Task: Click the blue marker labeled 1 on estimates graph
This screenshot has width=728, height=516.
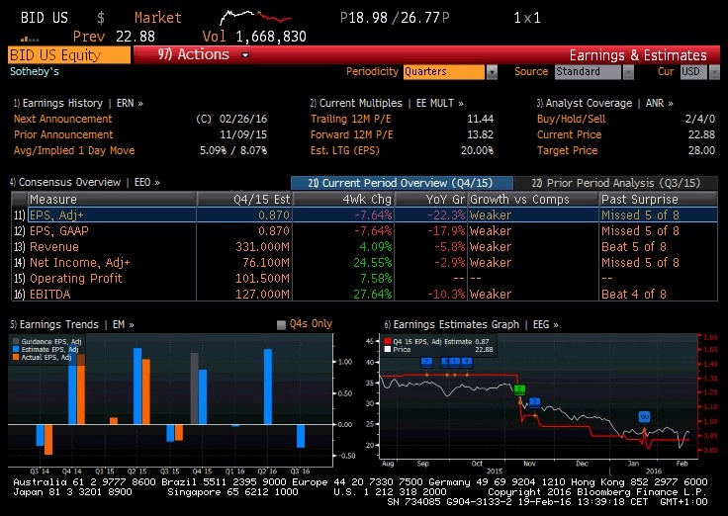Action: click(x=455, y=362)
